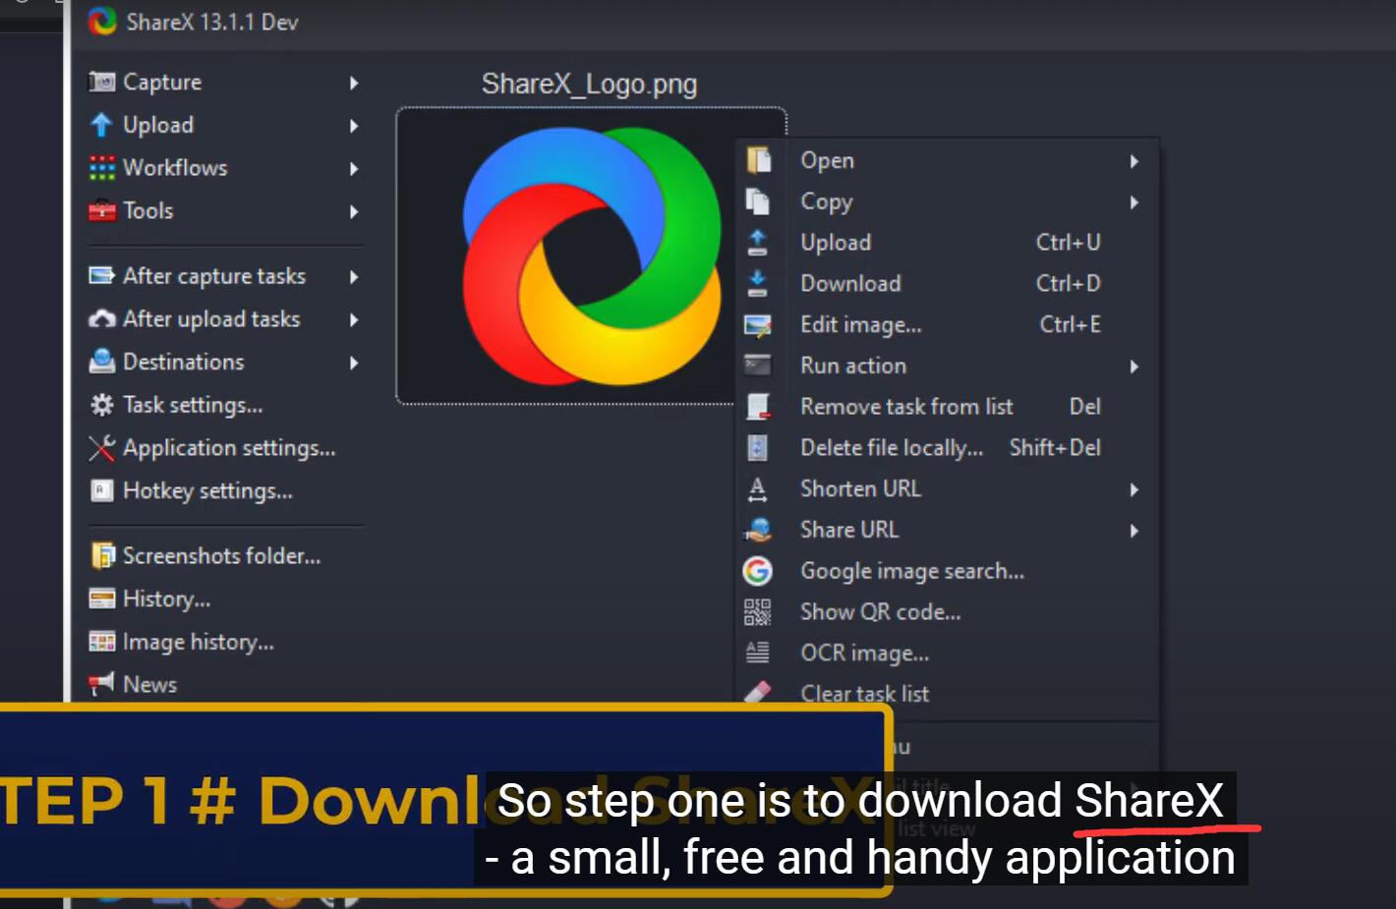Click the News megaphone icon
Screen dimensions: 1396x909
[x=101, y=684]
